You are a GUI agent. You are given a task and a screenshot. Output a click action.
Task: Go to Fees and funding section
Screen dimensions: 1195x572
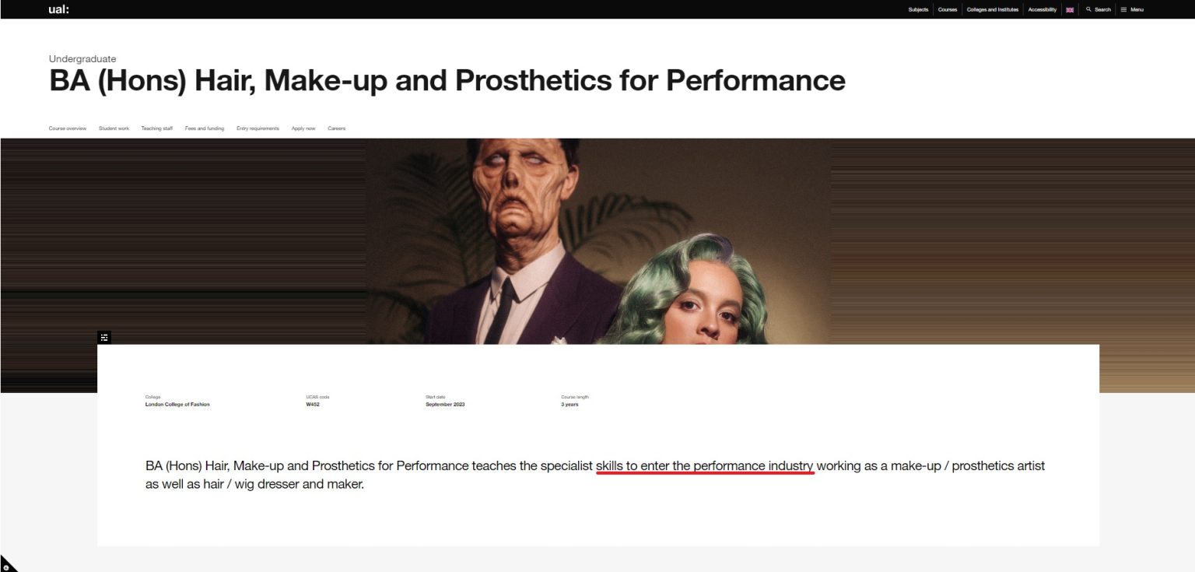[205, 128]
